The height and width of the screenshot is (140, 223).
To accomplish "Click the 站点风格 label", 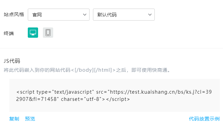I will (x=14, y=15).
